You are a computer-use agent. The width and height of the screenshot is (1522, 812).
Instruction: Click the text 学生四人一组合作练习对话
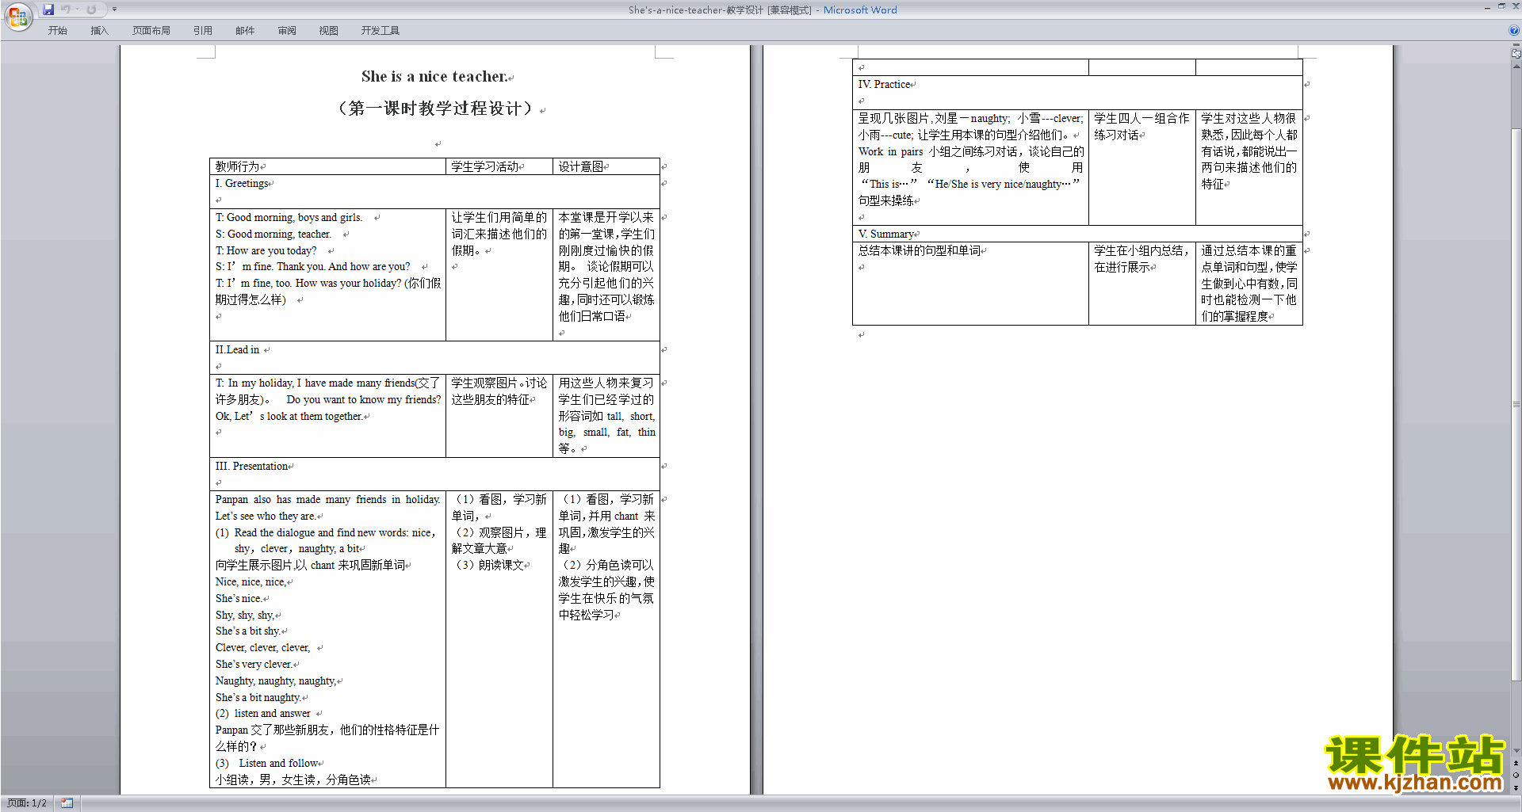click(1141, 127)
